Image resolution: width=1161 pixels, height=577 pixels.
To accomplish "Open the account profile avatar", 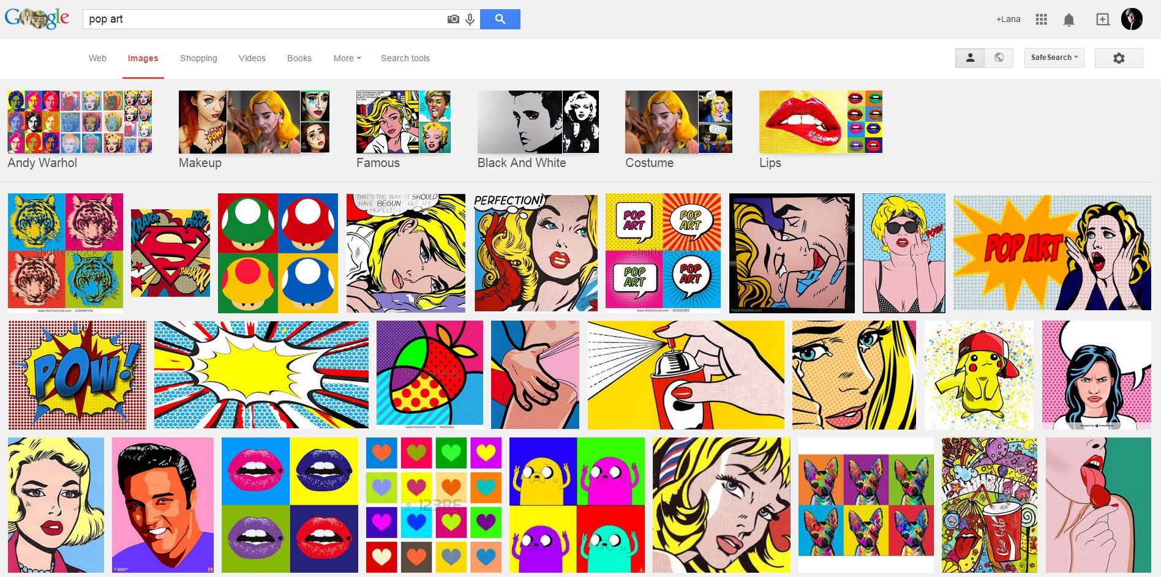I will click(x=1132, y=19).
